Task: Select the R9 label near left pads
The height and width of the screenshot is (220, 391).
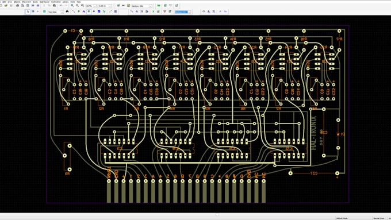Action: point(67,173)
